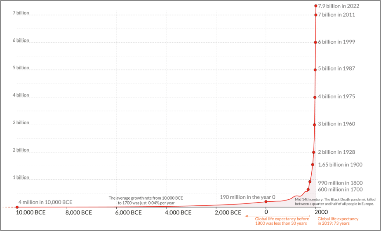
Task: Select the red dot at 5 billion in 1987
Action: pyautogui.click(x=315, y=69)
